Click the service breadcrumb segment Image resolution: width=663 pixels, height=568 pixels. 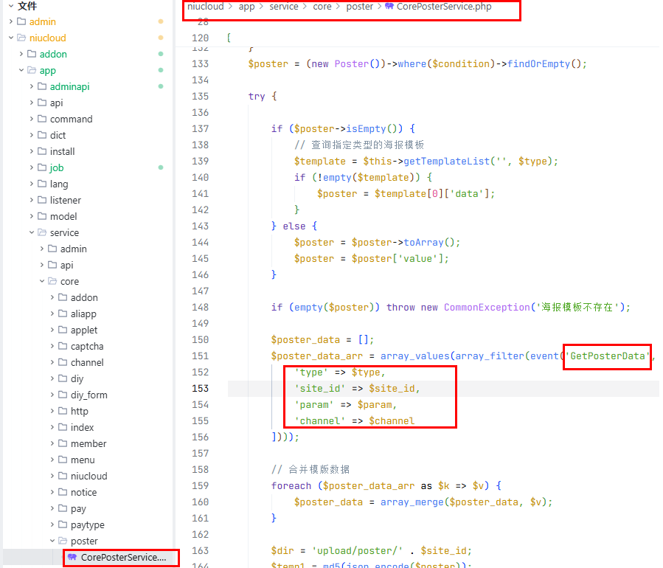(x=284, y=7)
